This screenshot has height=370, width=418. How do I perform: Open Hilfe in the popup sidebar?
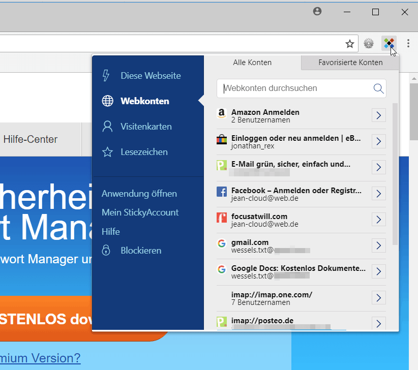pyautogui.click(x=111, y=231)
